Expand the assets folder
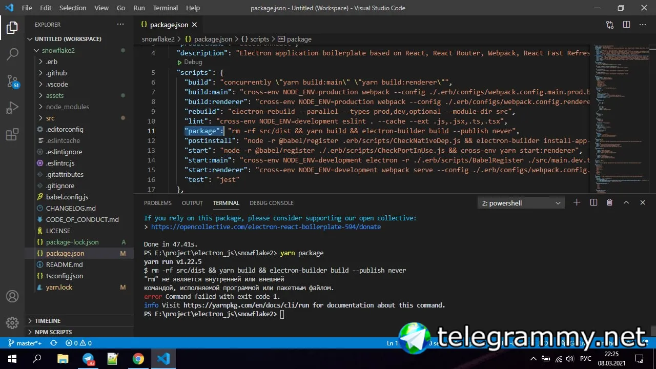The height and width of the screenshot is (369, 656). 79,95
